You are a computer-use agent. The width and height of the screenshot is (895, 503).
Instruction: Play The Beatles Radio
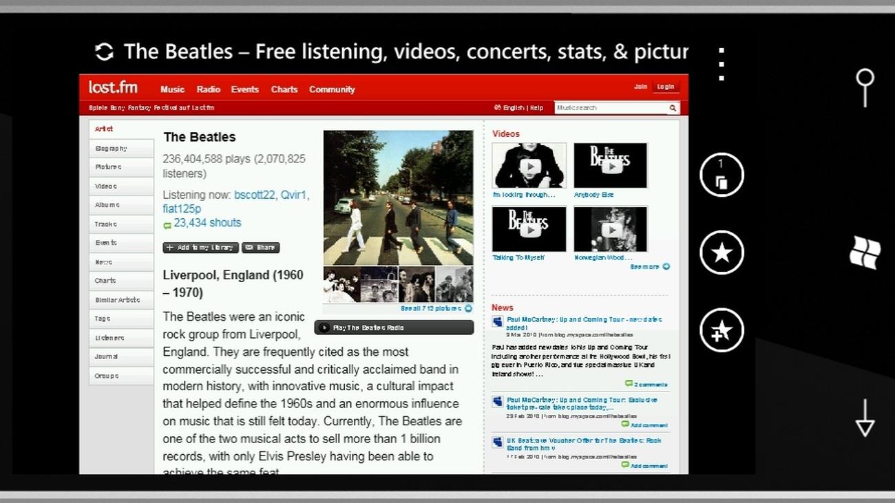coord(394,328)
